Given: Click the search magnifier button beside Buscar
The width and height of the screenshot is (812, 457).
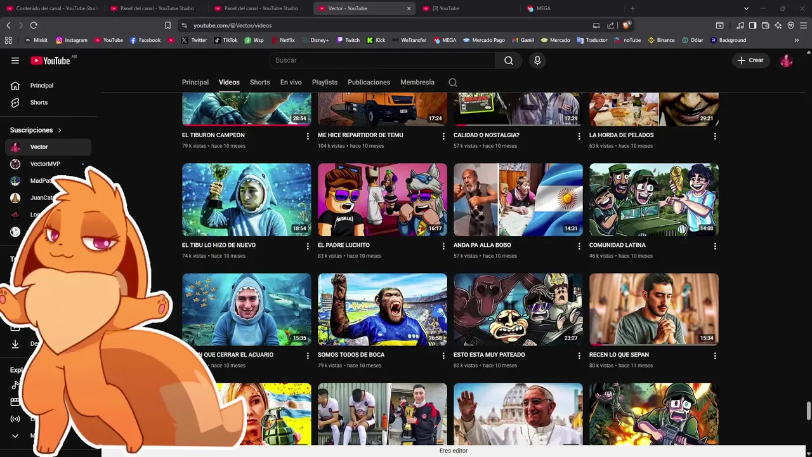Looking at the screenshot, I should (509, 60).
